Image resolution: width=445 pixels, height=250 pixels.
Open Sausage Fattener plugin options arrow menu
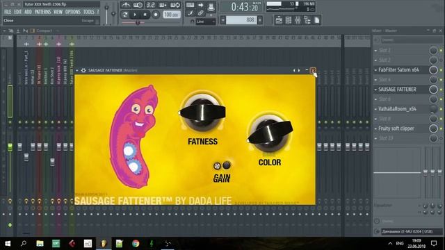pos(77,70)
